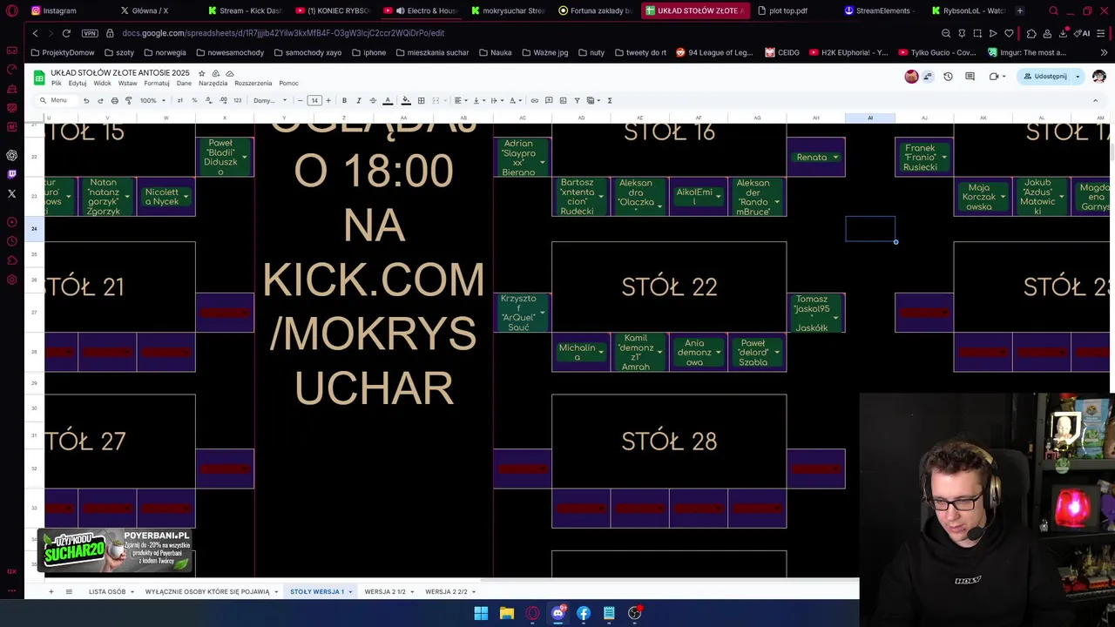Viewport: 1115px width, 627px height.
Task: Open the all sheets list icon
Action: point(69,592)
